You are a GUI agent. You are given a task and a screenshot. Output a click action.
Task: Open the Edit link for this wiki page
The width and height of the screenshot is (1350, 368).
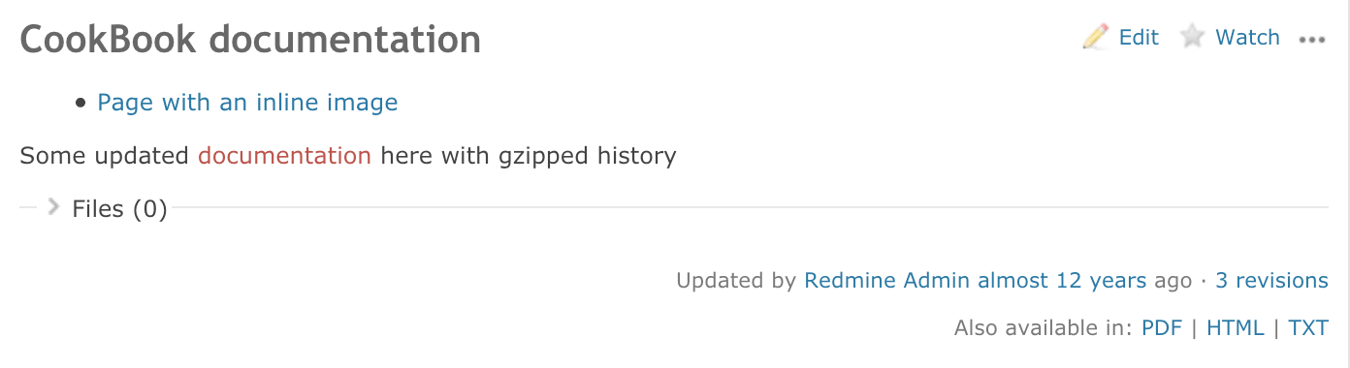point(1139,38)
